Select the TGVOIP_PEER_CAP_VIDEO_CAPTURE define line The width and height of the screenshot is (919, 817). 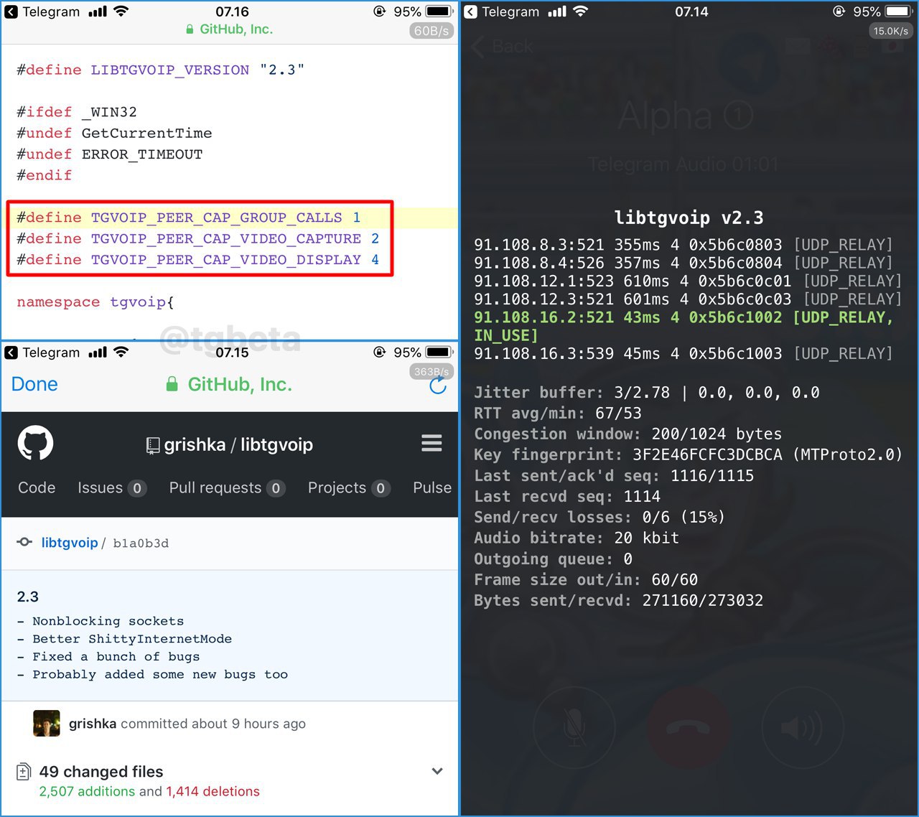[x=198, y=238]
